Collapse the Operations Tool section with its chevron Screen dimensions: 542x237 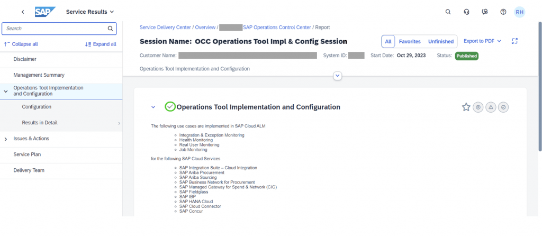pos(153,107)
